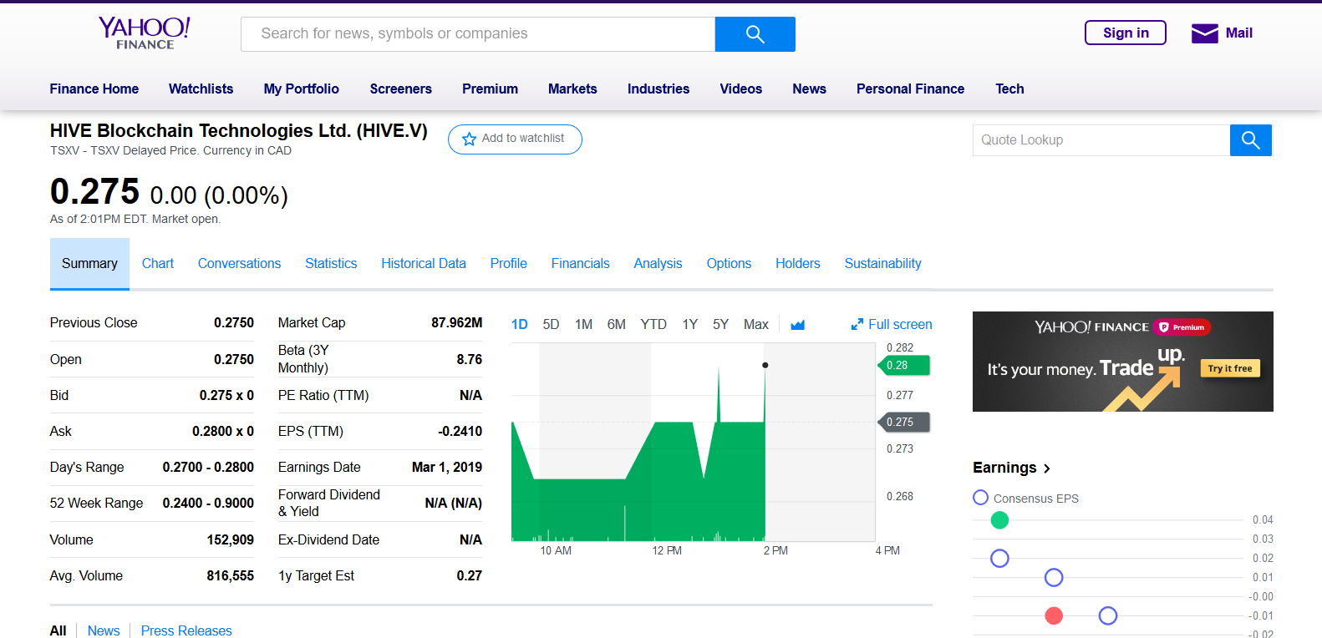This screenshot has height=638, width=1322.
Task: Click the red earnings dot near -0.01
Action: (x=1054, y=615)
